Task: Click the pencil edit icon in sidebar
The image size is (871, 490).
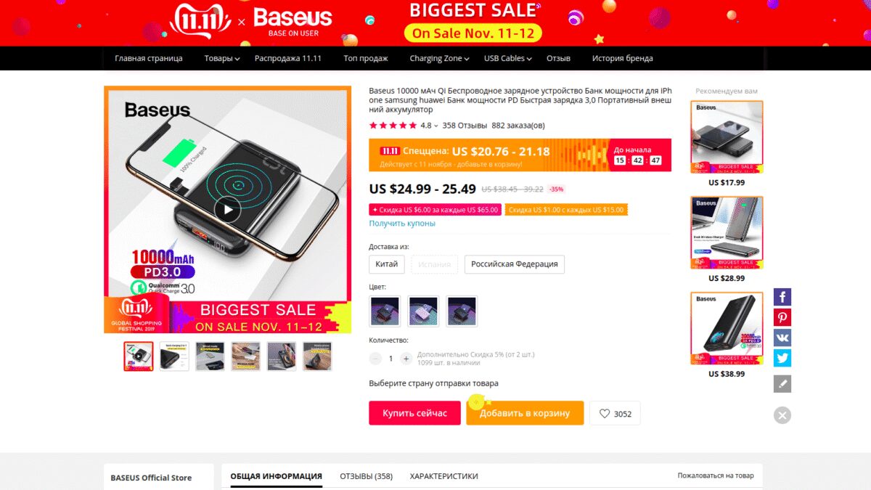Action: pos(782,384)
